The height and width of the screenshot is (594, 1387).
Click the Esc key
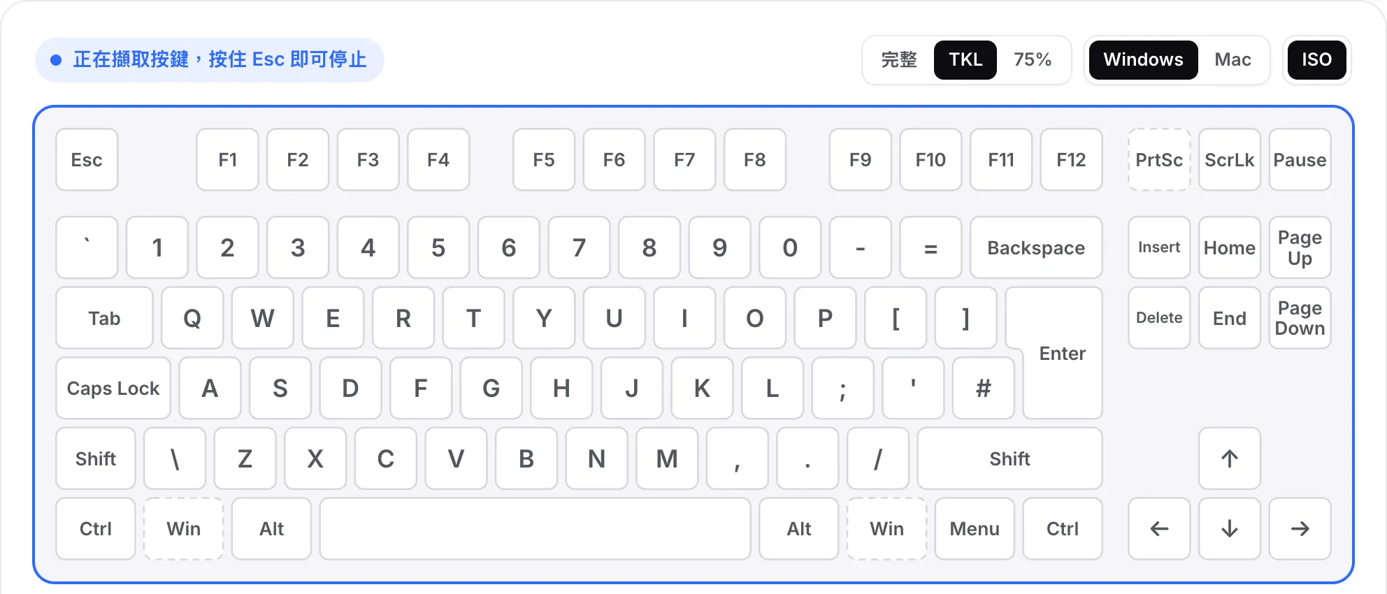(x=87, y=159)
